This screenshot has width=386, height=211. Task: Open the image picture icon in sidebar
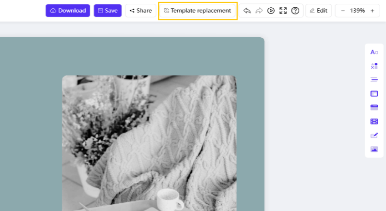[374, 149]
